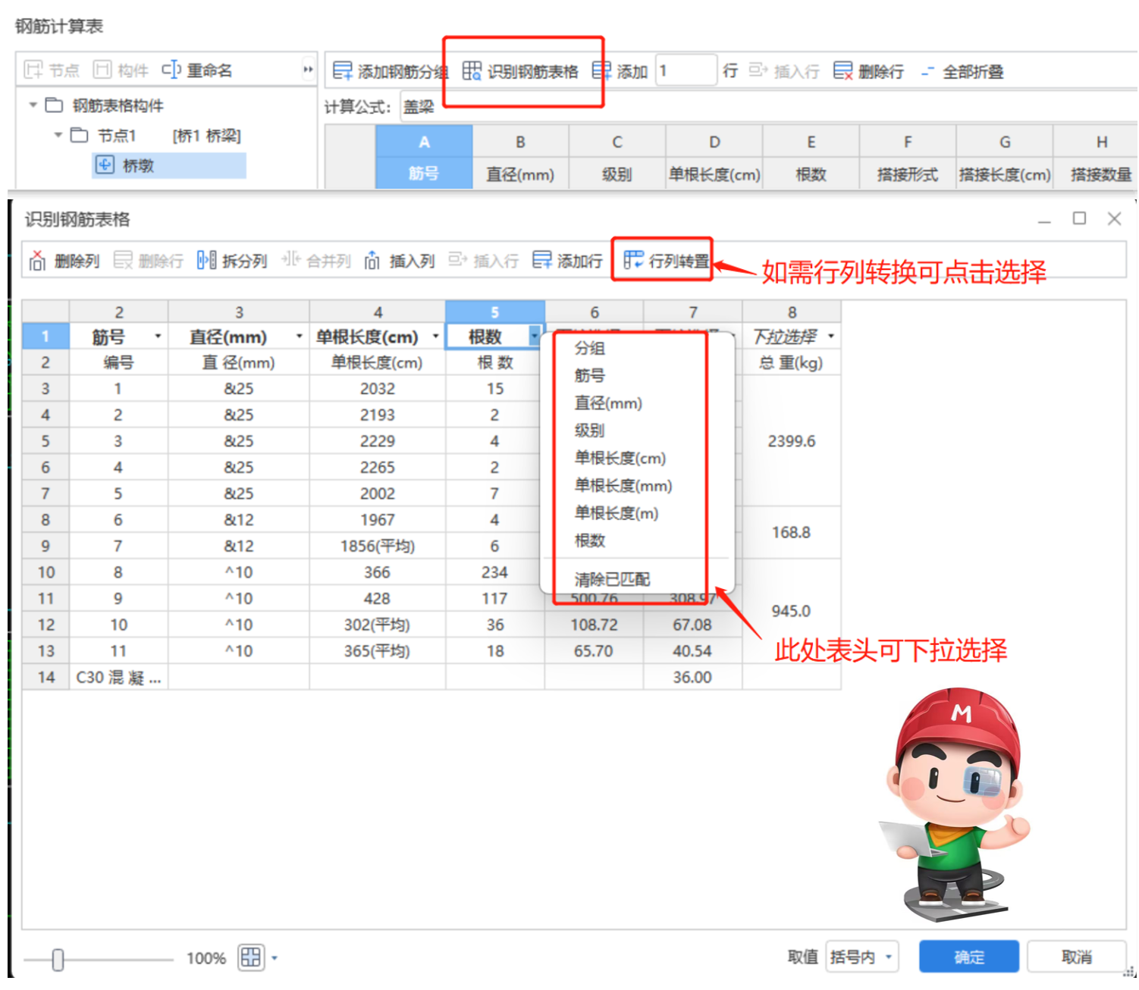The image size is (1139, 990).
Task: Open the 根数 column header dropdown
Action: tap(535, 336)
